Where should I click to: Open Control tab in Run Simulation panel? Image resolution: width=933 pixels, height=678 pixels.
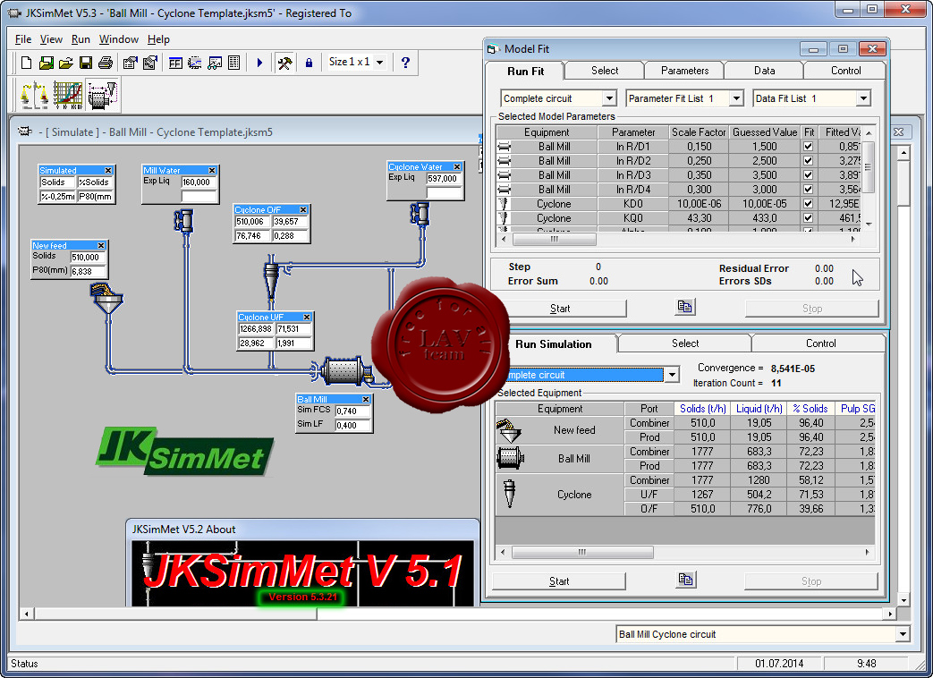coord(820,343)
